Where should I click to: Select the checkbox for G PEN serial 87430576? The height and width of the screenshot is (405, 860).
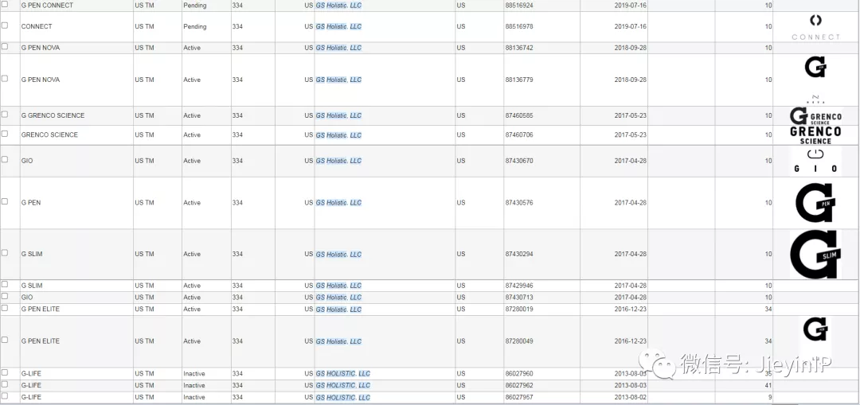[x=5, y=201]
